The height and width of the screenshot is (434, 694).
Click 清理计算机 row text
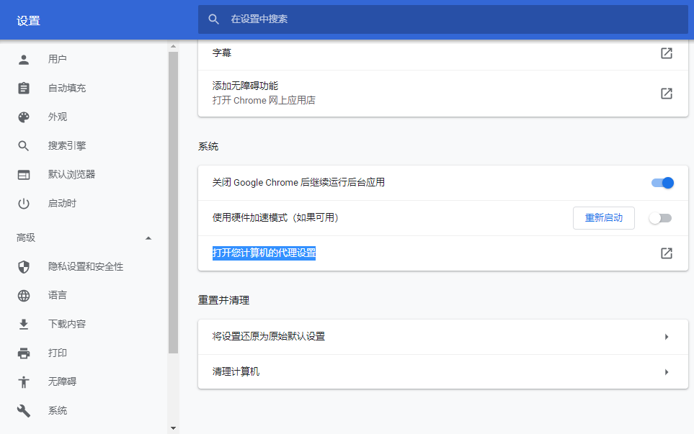click(236, 371)
